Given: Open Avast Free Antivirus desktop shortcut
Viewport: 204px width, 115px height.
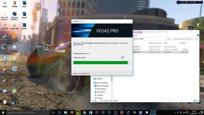Looking at the screenshot, I should 14,38.
